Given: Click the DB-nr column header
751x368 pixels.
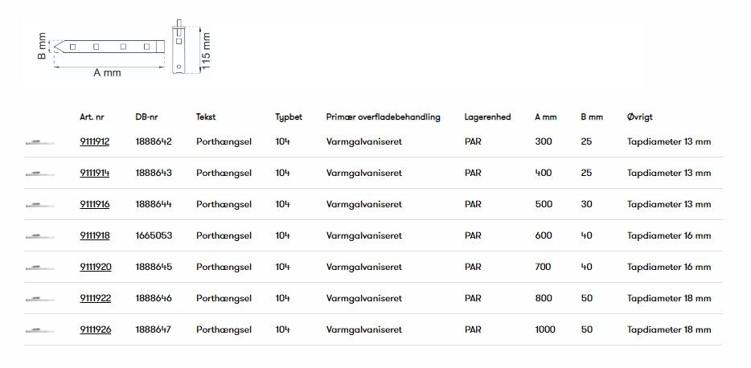Looking at the screenshot, I should click(x=147, y=117).
